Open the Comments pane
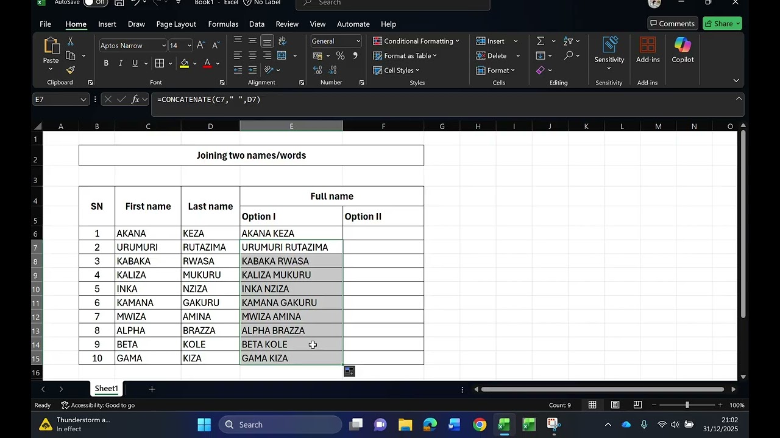 click(673, 24)
